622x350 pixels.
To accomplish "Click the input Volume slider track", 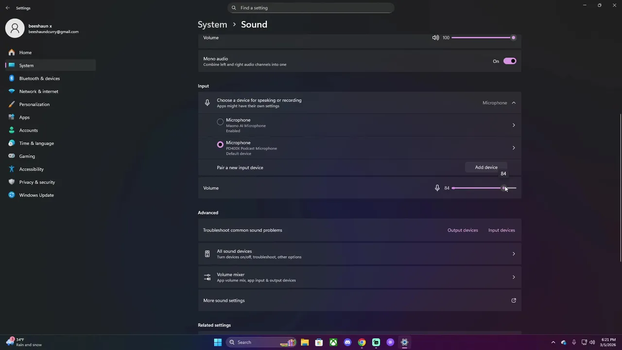I will (484, 188).
